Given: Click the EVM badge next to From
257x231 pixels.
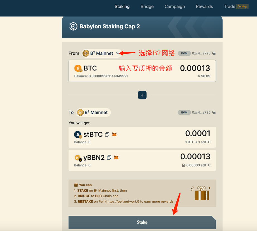Looking at the screenshot, I should (x=184, y=53).
